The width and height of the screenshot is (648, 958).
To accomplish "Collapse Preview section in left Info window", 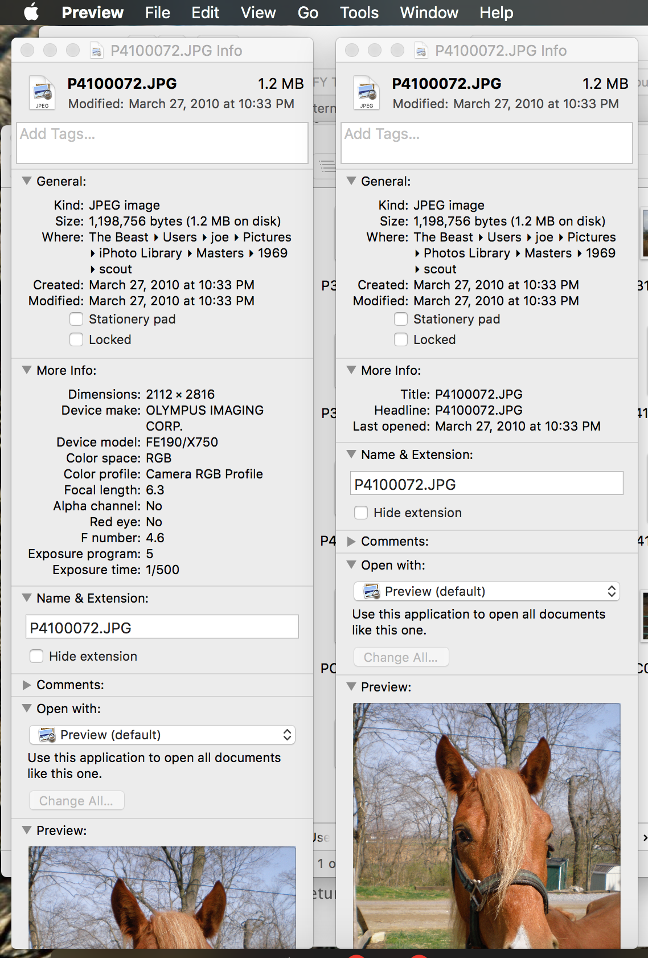I will [x=27, y=830].
